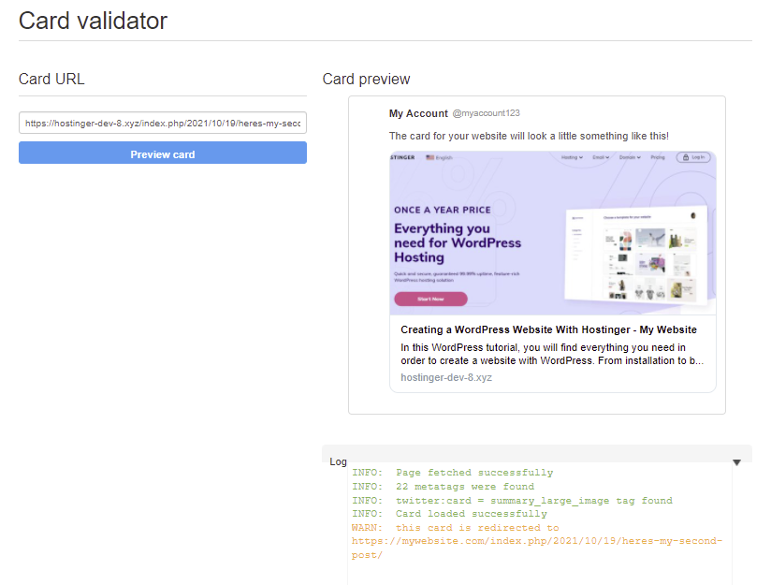Image resolution: width=771 pixels, height=585 pixels.
Task: Open Hosting dropdown in preview image
Action: 572,157
